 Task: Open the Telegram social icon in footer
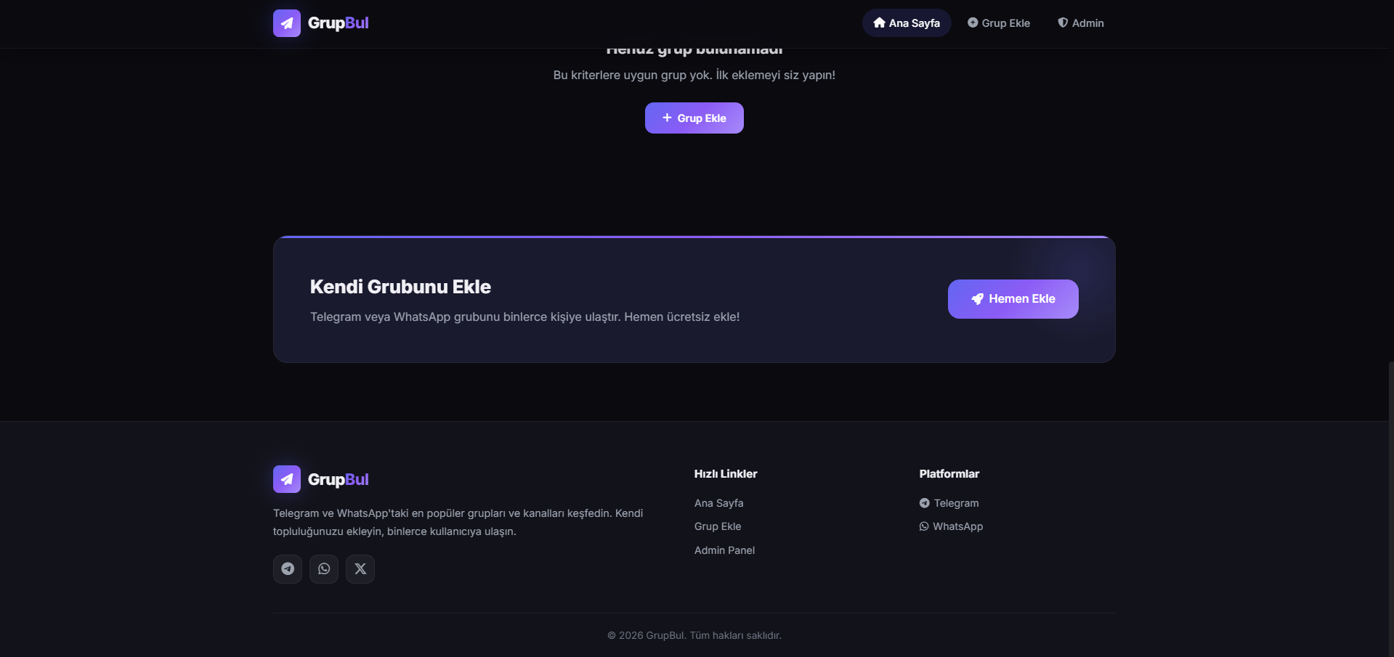(x=288, y=569)
